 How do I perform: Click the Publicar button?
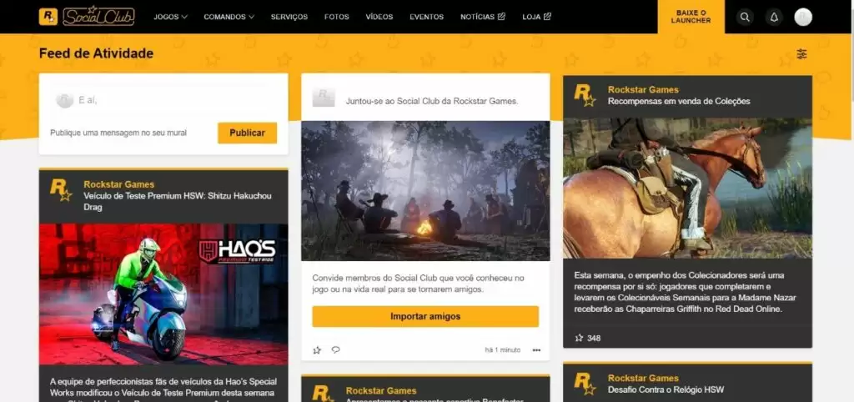pyautogui.click(x=247, y=133)
